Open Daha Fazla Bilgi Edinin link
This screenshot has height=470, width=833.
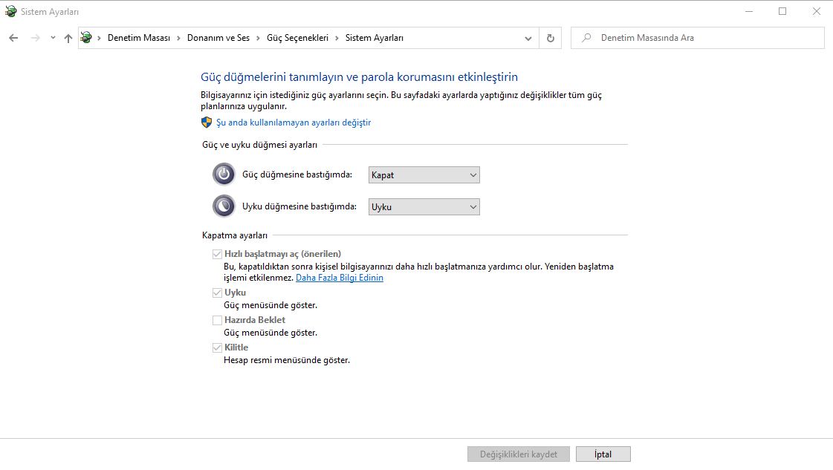point(340,278)
